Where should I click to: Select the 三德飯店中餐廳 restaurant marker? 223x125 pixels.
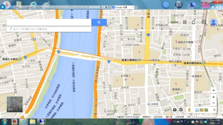click(x=195, y=42)
